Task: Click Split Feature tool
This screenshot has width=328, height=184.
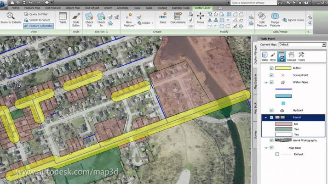Action: 262,19
